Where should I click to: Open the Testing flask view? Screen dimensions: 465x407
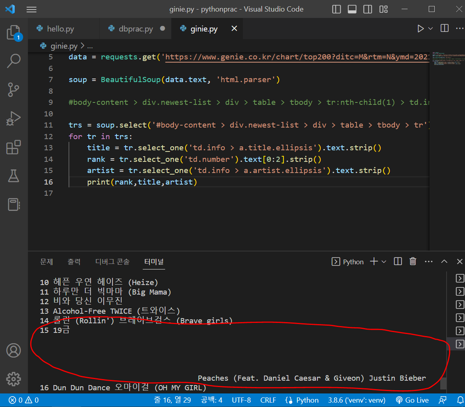[14, 176]
